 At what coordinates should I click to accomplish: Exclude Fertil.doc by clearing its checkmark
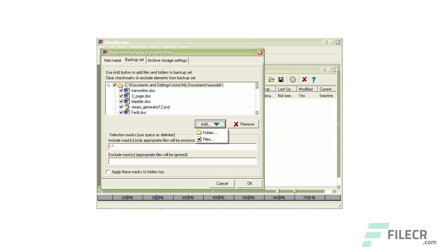[121, 113]
